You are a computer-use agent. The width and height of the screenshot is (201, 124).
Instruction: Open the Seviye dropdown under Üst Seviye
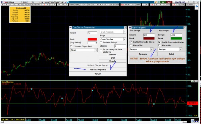pos(141,49)
